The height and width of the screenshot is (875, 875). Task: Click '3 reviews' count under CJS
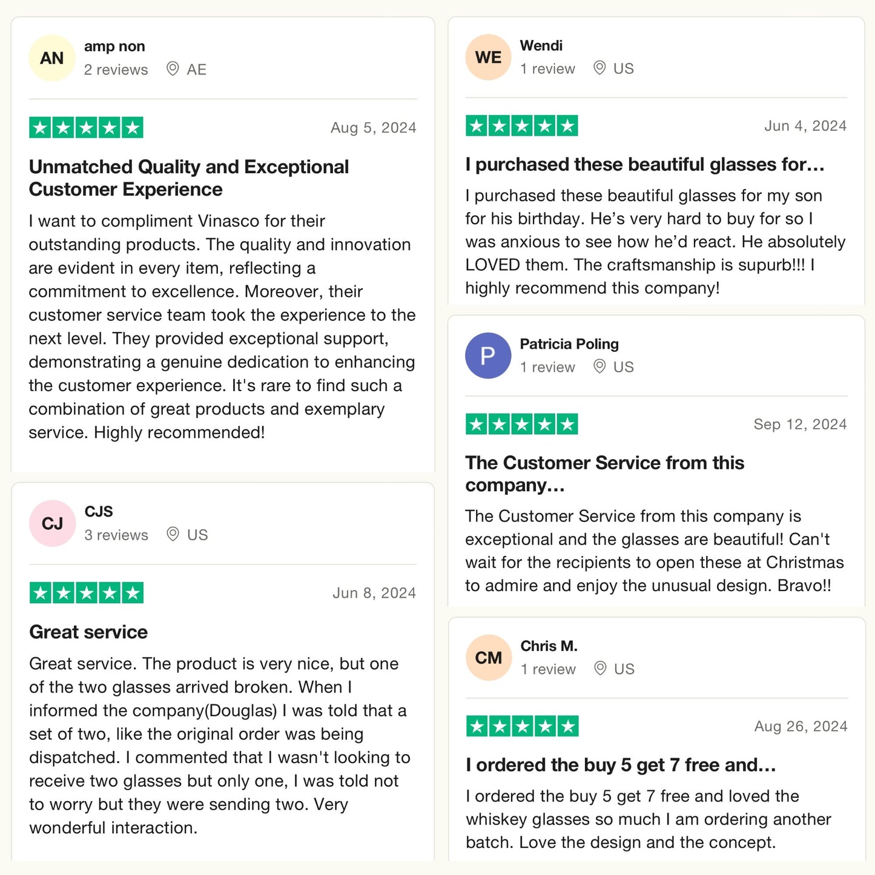coord(116,535)
